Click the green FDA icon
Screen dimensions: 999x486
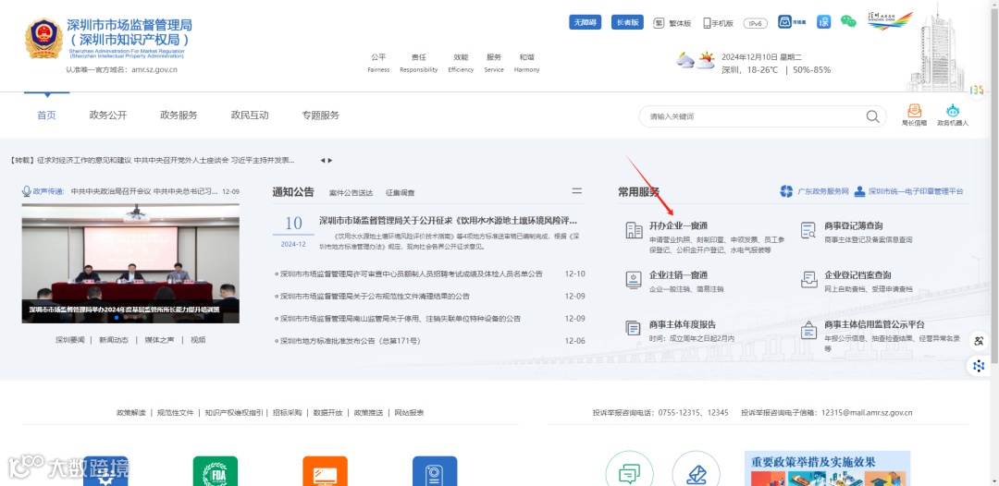click(216, 471)
